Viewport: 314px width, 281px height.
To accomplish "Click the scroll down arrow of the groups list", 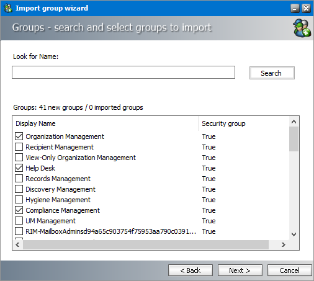I will 294,234.
